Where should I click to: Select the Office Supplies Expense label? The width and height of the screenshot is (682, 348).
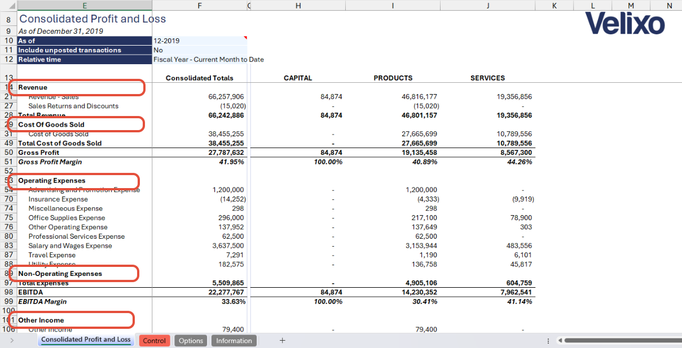(x=67, y=218)
